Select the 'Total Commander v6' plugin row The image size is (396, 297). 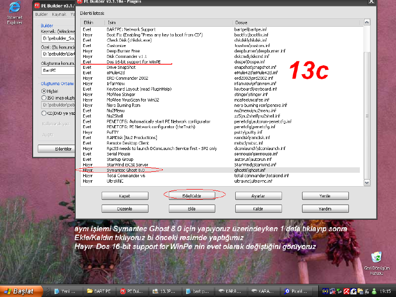click(x=220, y=176)
